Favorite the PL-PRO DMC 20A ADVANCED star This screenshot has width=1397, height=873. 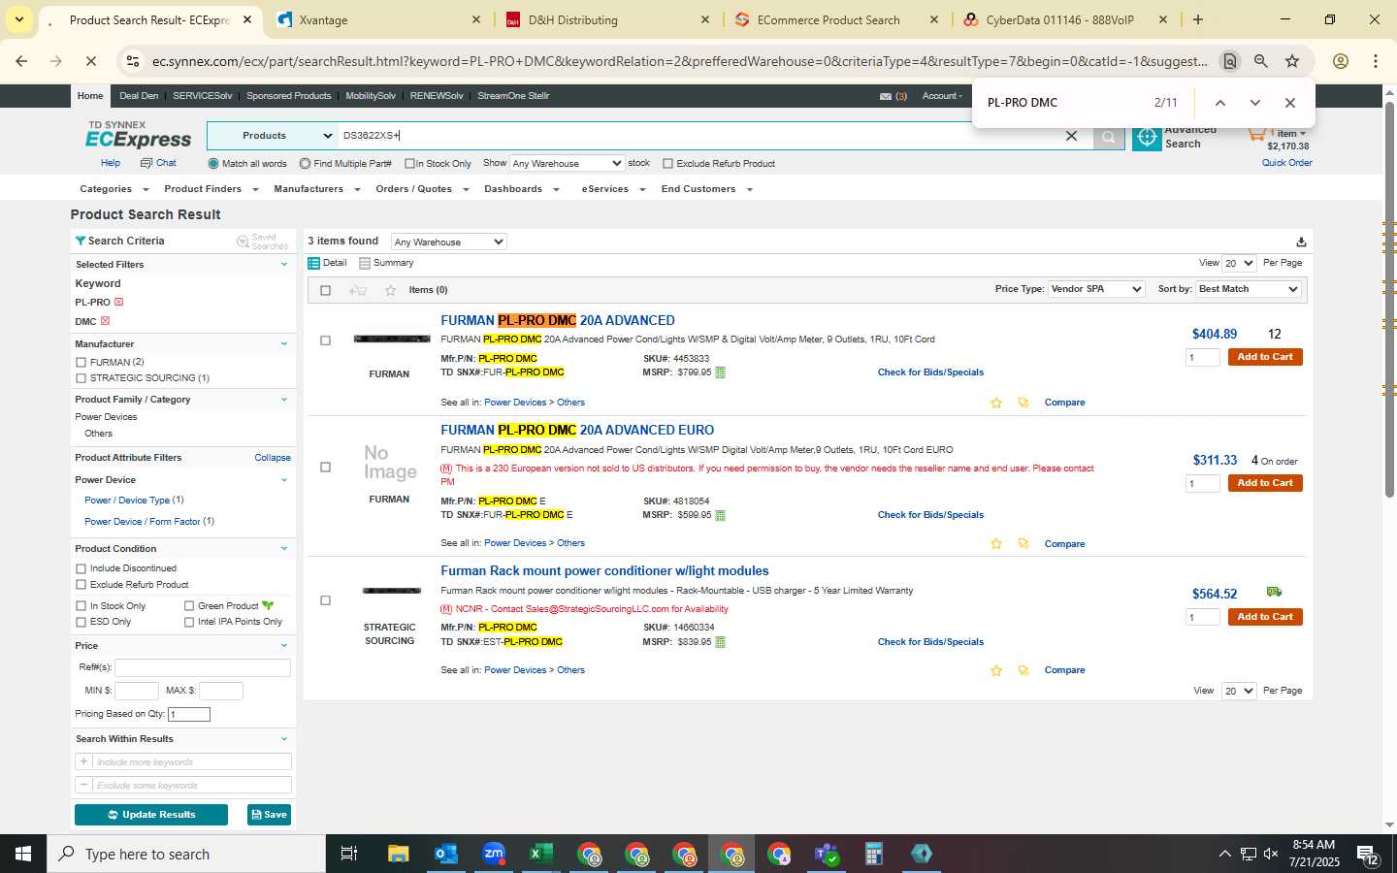pyautogui.click(x=995, y=403)
